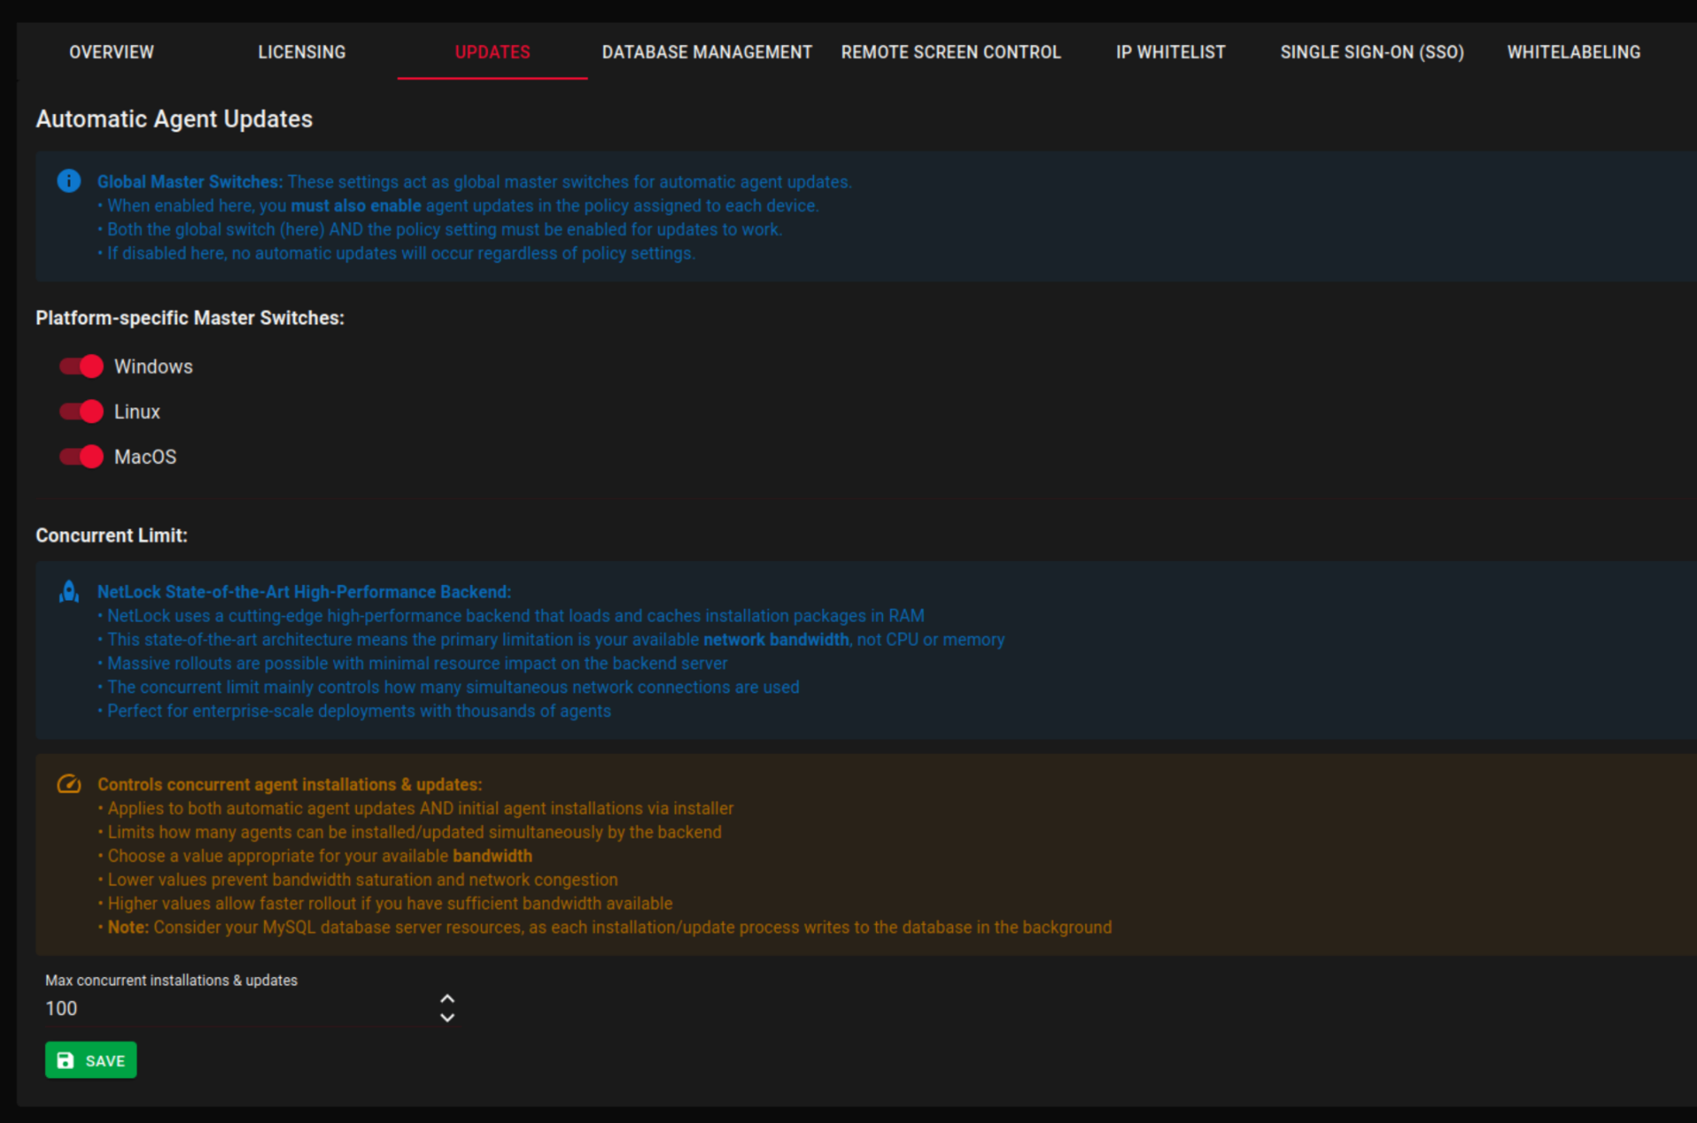Focus the Max concurrent installations & updates field
1697x1123 pixels.
(x=221, y=1008)
